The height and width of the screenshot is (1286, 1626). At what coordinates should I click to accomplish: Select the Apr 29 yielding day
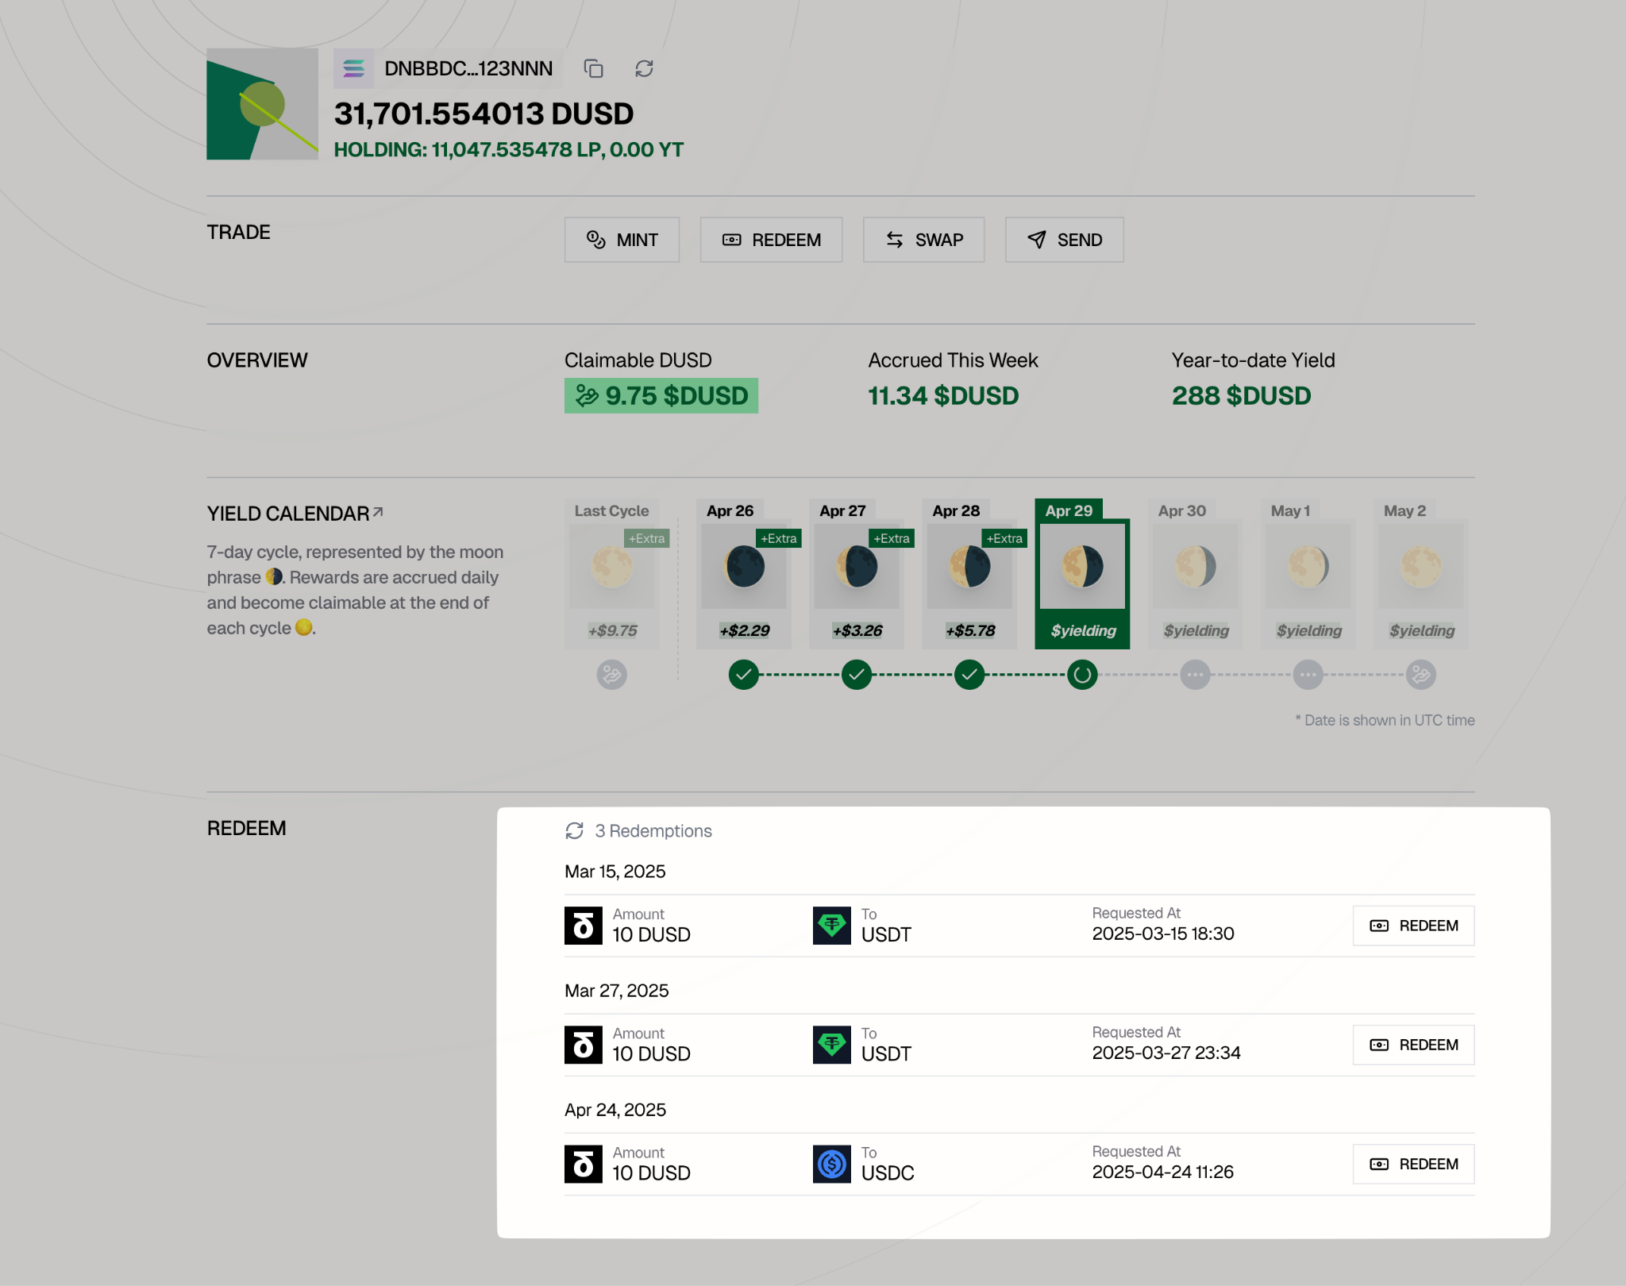[x=1082, y=574]
